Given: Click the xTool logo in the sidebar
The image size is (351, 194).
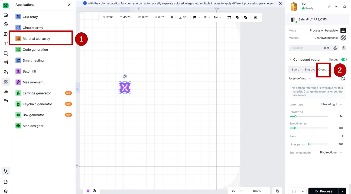Looking at the screenshot, I should coord(6,5).
